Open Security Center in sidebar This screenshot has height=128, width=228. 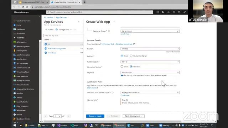coord(22,102)
